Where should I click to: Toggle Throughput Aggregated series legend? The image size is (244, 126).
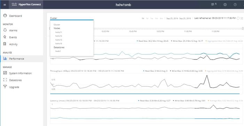coord(224,71)
